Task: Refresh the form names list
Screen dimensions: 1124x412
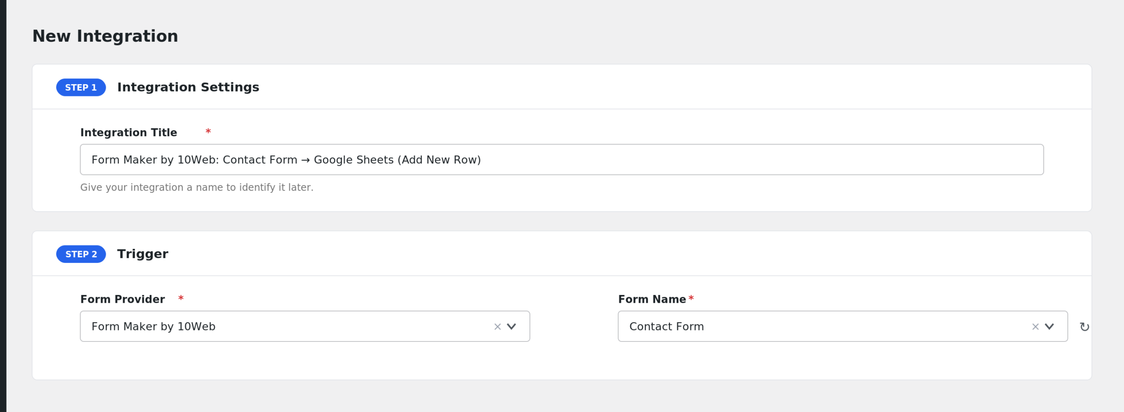Action: point(1084,327)
